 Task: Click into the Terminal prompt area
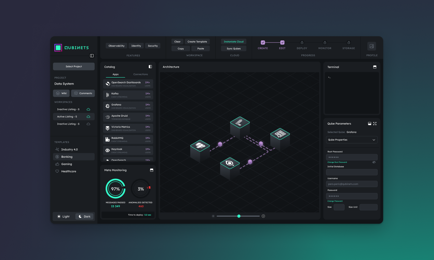click(x=352, y=92)
